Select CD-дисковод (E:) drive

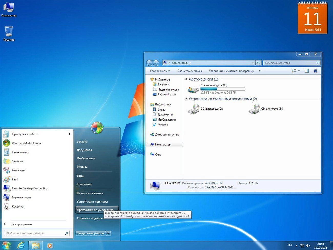coord(266,109)
